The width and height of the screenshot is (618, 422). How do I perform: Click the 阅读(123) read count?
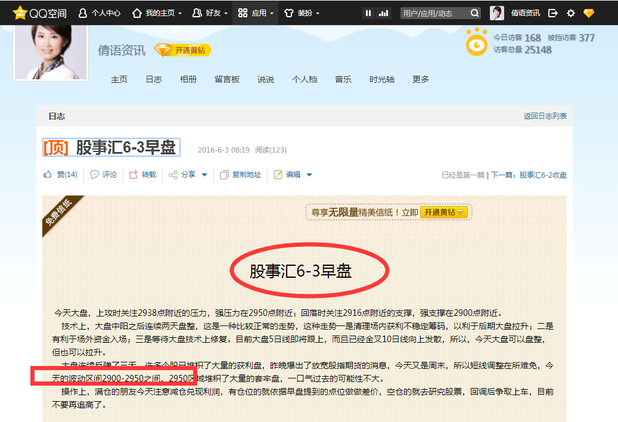[x=271, y=150]
